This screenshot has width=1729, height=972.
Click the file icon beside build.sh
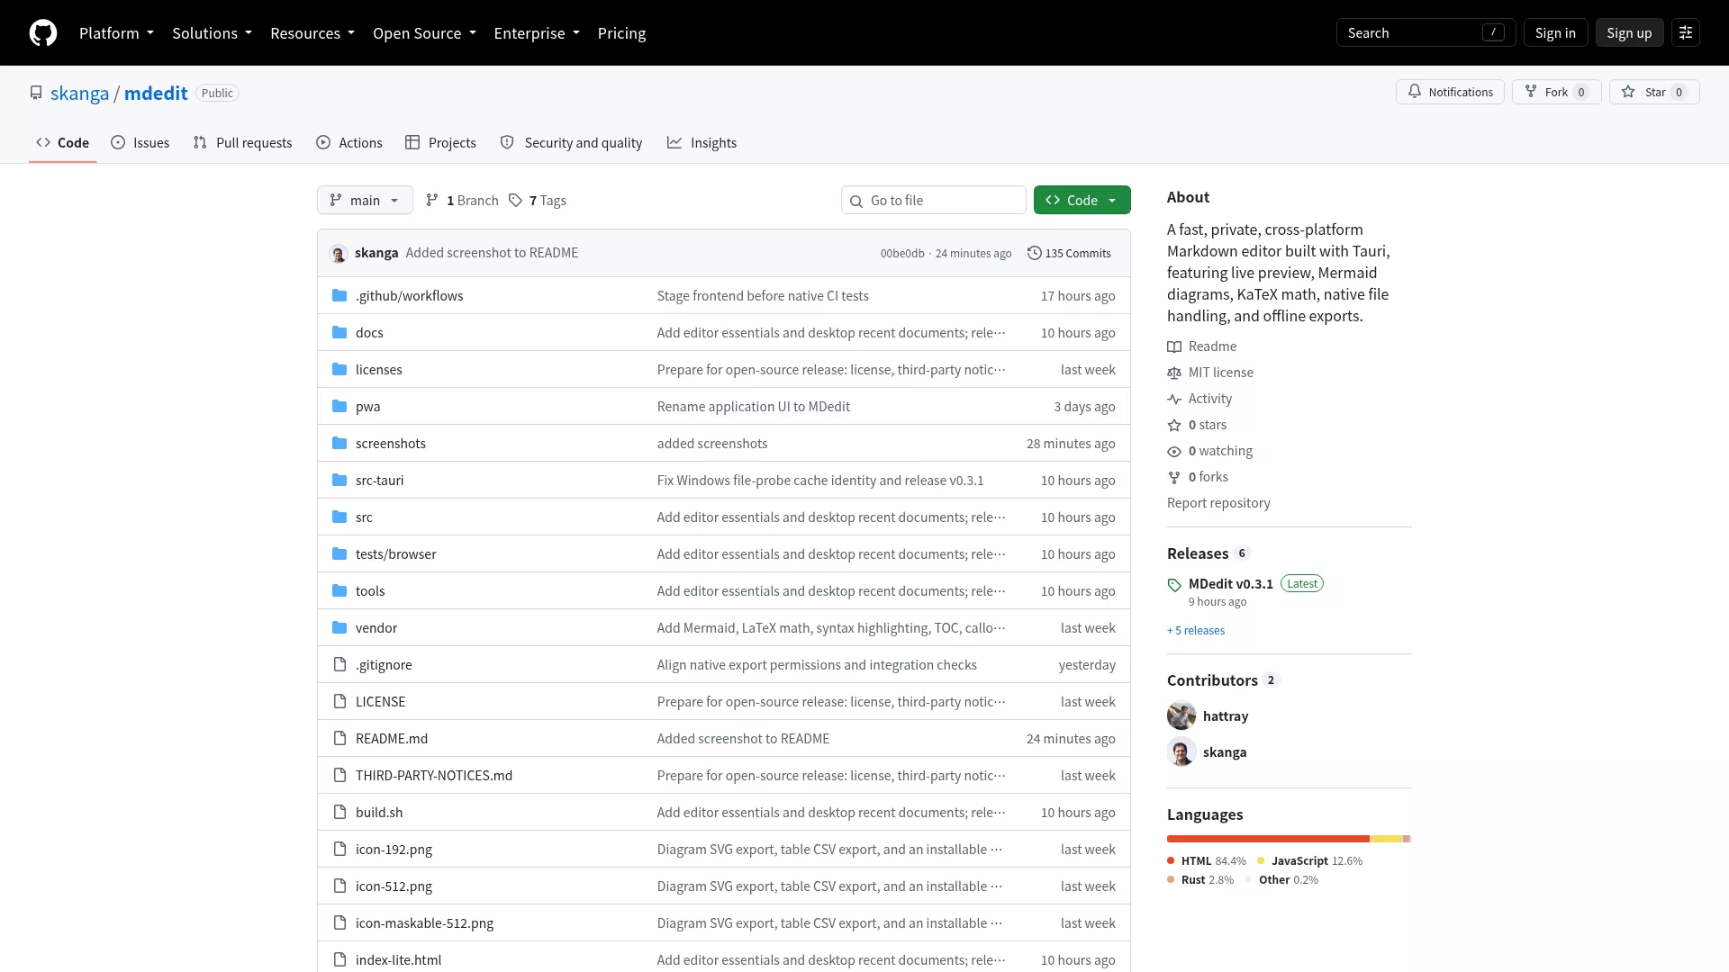[339, 813]
